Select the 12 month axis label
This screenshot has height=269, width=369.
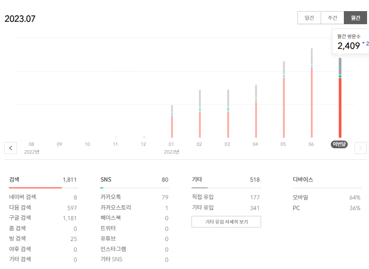[x=143, y=144]
